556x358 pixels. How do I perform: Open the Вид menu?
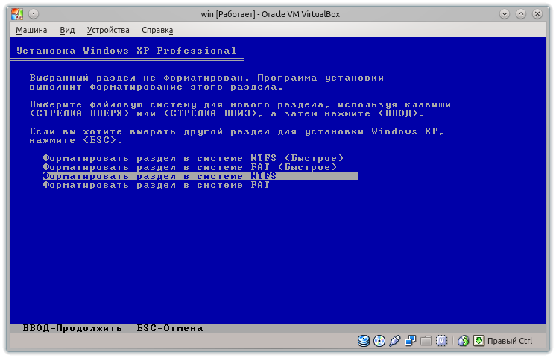[67, 30]
